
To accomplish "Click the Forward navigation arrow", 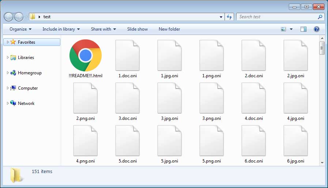I will [19, 17].
